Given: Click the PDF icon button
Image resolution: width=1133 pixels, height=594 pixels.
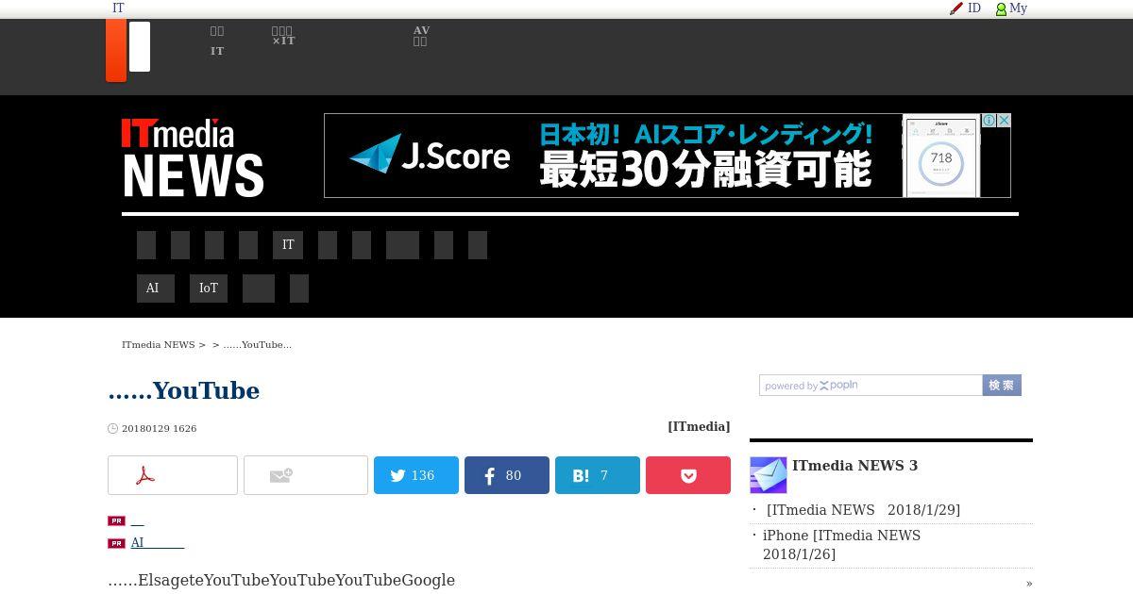Looking at the screenshot, I should [x=173, y=475].
